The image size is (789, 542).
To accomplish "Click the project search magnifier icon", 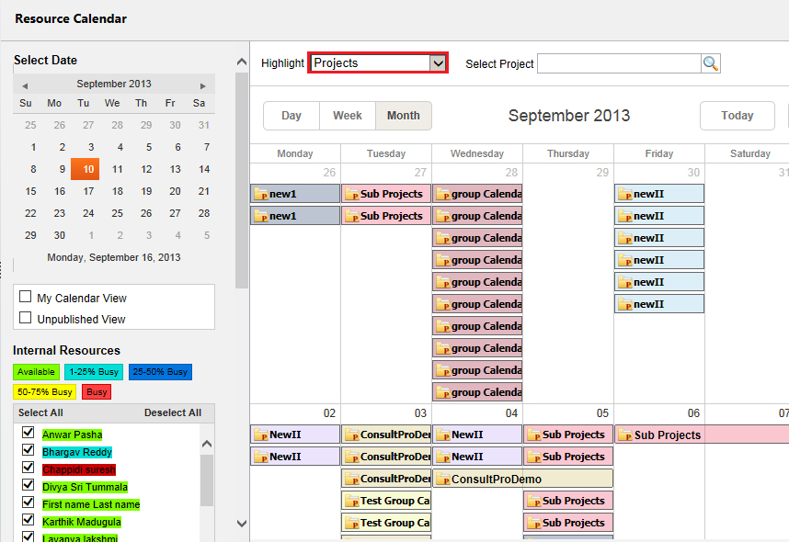I will coord(711,63).
